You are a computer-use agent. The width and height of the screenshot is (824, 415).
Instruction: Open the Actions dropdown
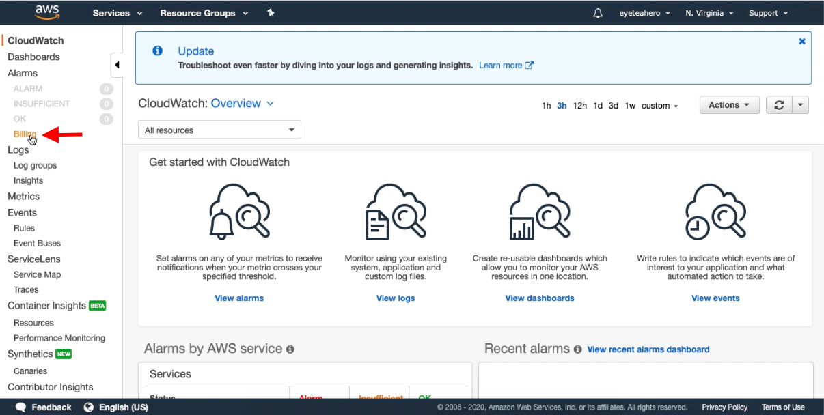[x=728, y=104]
